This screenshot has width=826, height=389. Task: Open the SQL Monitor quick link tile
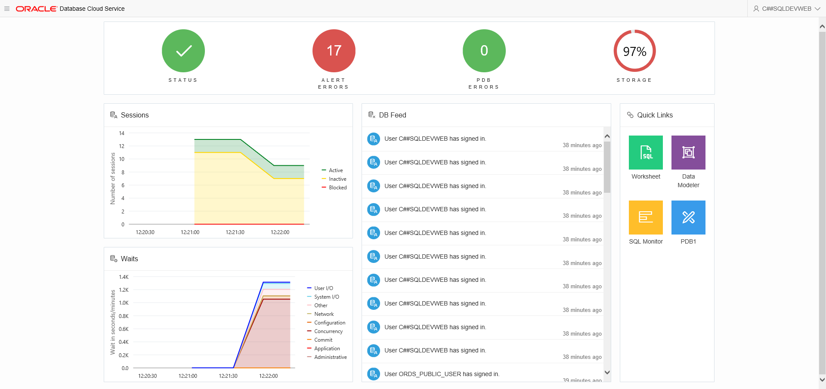point(646,217)
